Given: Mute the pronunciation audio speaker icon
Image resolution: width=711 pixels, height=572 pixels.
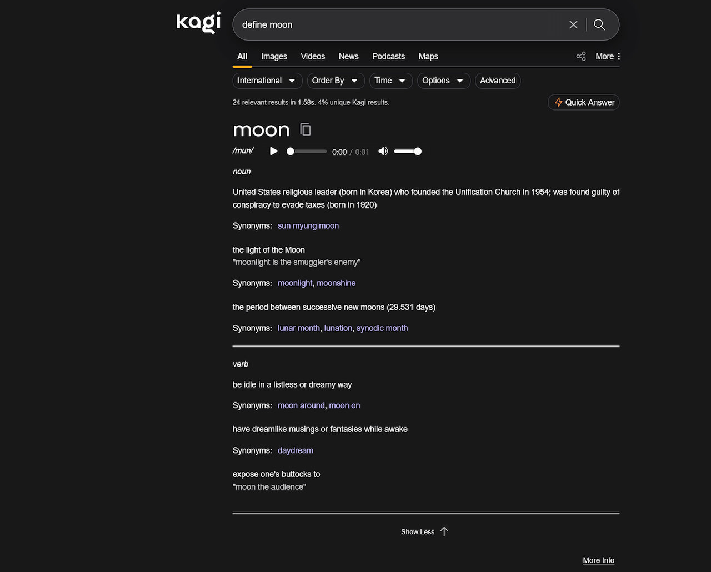Looking at the screenshot, I should [383, 151].
